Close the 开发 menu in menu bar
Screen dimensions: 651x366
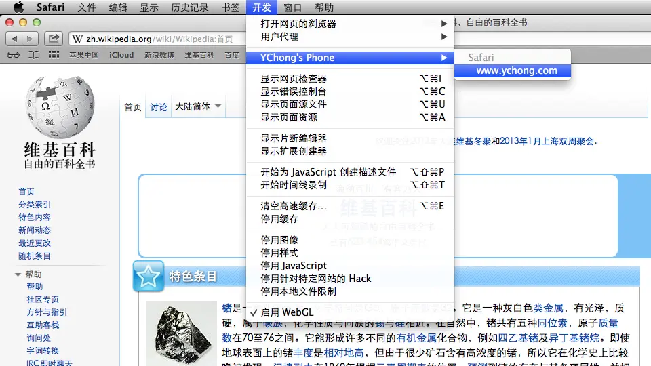(x=262, y=7)
